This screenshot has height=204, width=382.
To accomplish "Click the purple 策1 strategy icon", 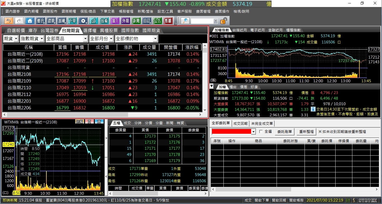I will tap(115, 21).
